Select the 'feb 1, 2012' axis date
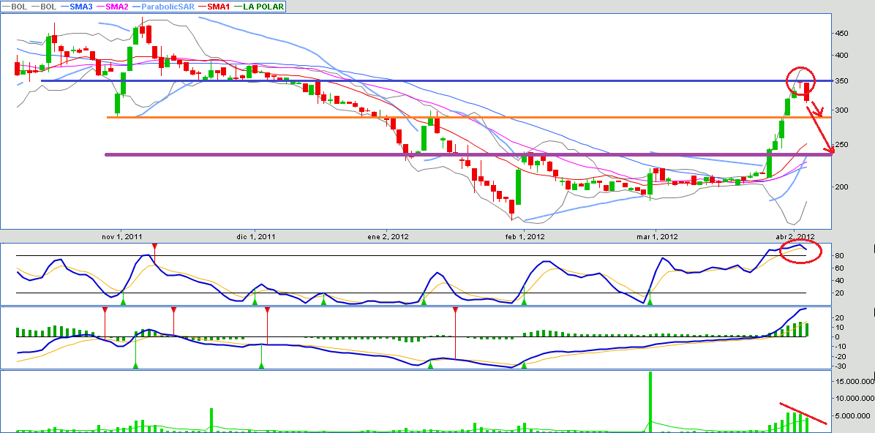The height and width of the screenshot is (433, 875). point(525,236)
